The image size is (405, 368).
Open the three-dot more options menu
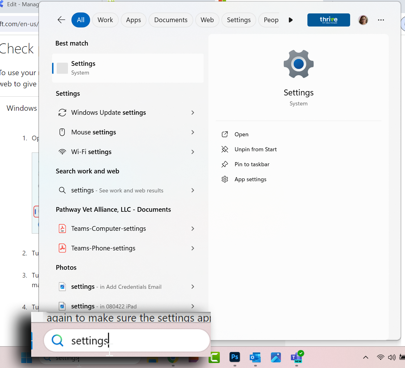pyautogui.click(x=381, y=20)
